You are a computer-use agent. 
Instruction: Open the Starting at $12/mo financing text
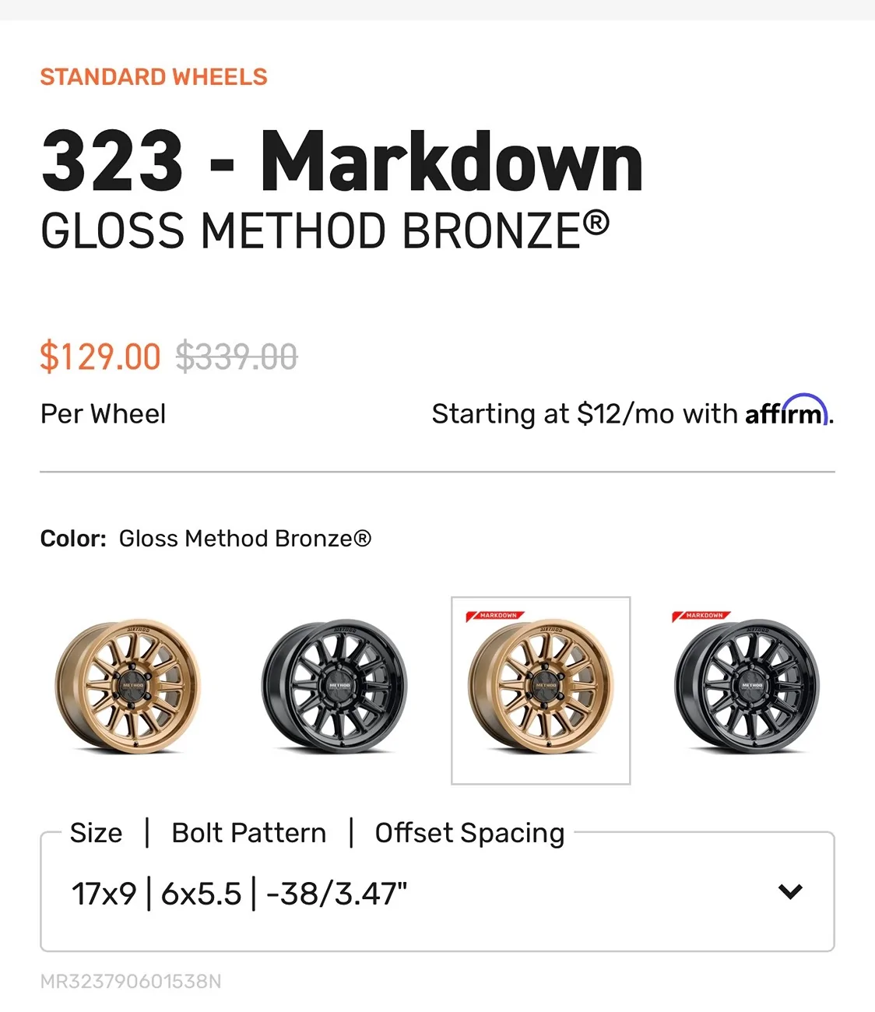pyautogui.click(x=584, y=414)
